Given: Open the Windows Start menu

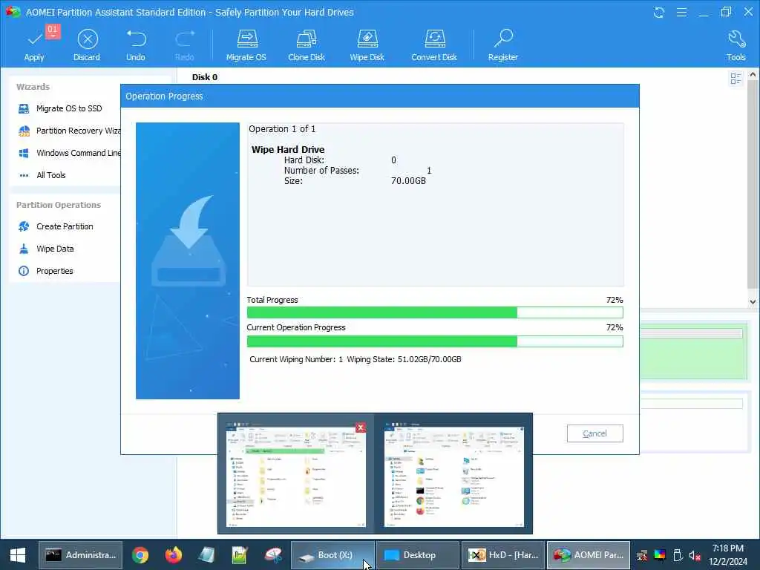Looking at the screenshot, I should click(18, 555).
